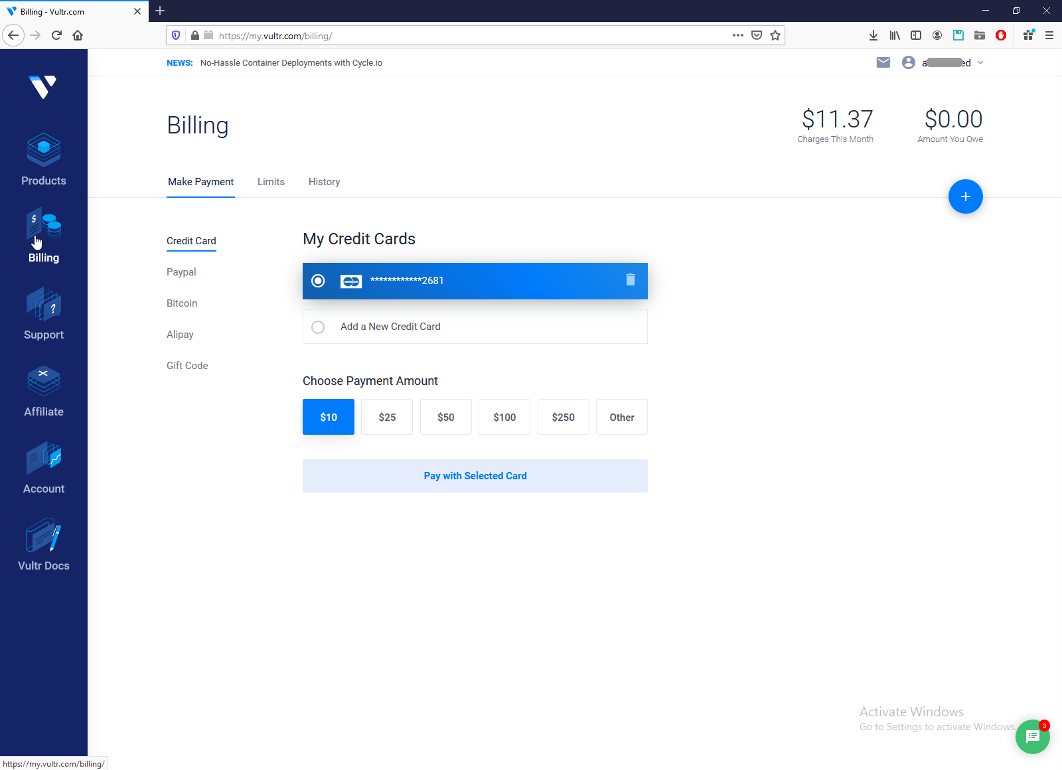Bookmark this page with the star icon
This screenshot has width=1062, height=770.
pos(775,35)
